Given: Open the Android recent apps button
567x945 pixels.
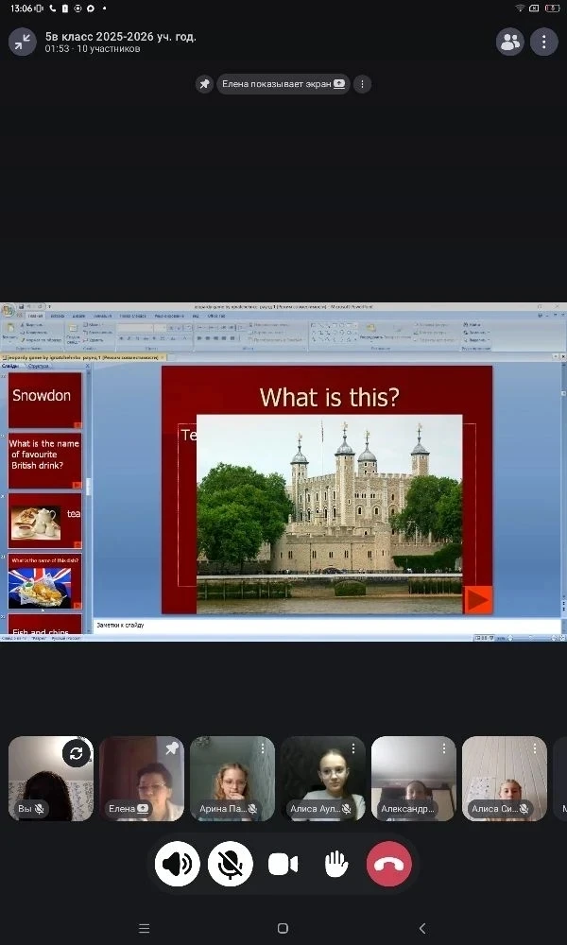Looking at the screenshot, I should point(144,928).
